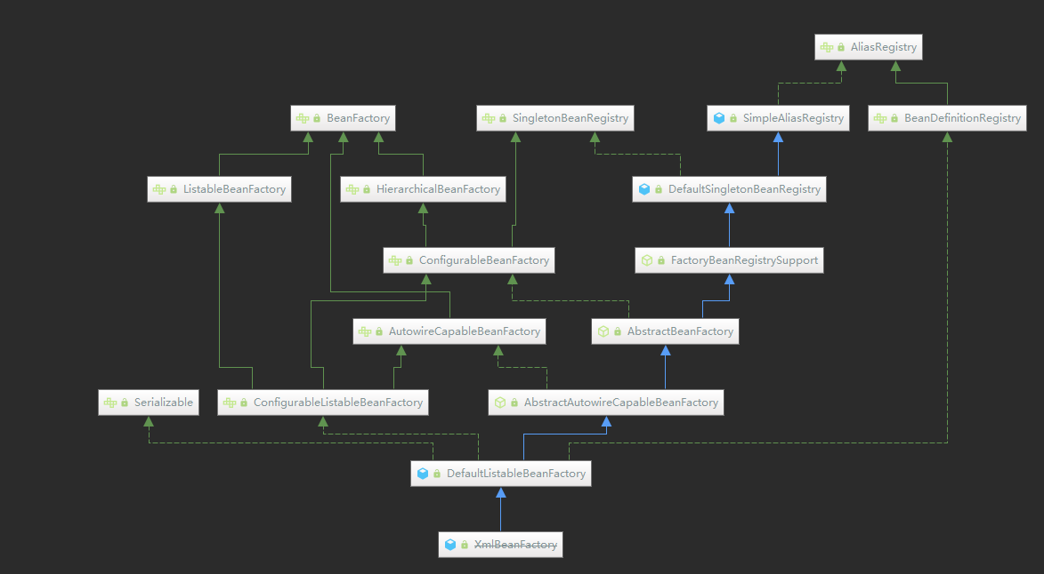Click the interface icon on the Serializable node
Viewport: 1044px width, 574px height.
[x=110, y=403]
